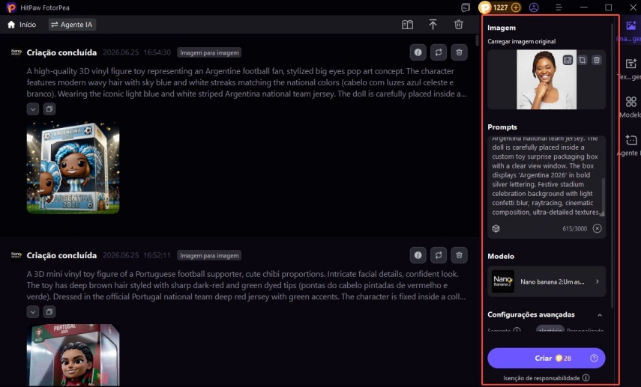
Task: Click the first Criação concluída heading
Action: click(x=61, y=52)
